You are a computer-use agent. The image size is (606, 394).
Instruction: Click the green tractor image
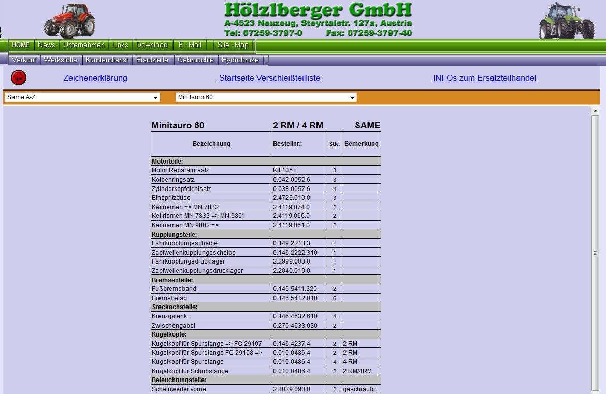pyautogui.click(x=566, y=21)
